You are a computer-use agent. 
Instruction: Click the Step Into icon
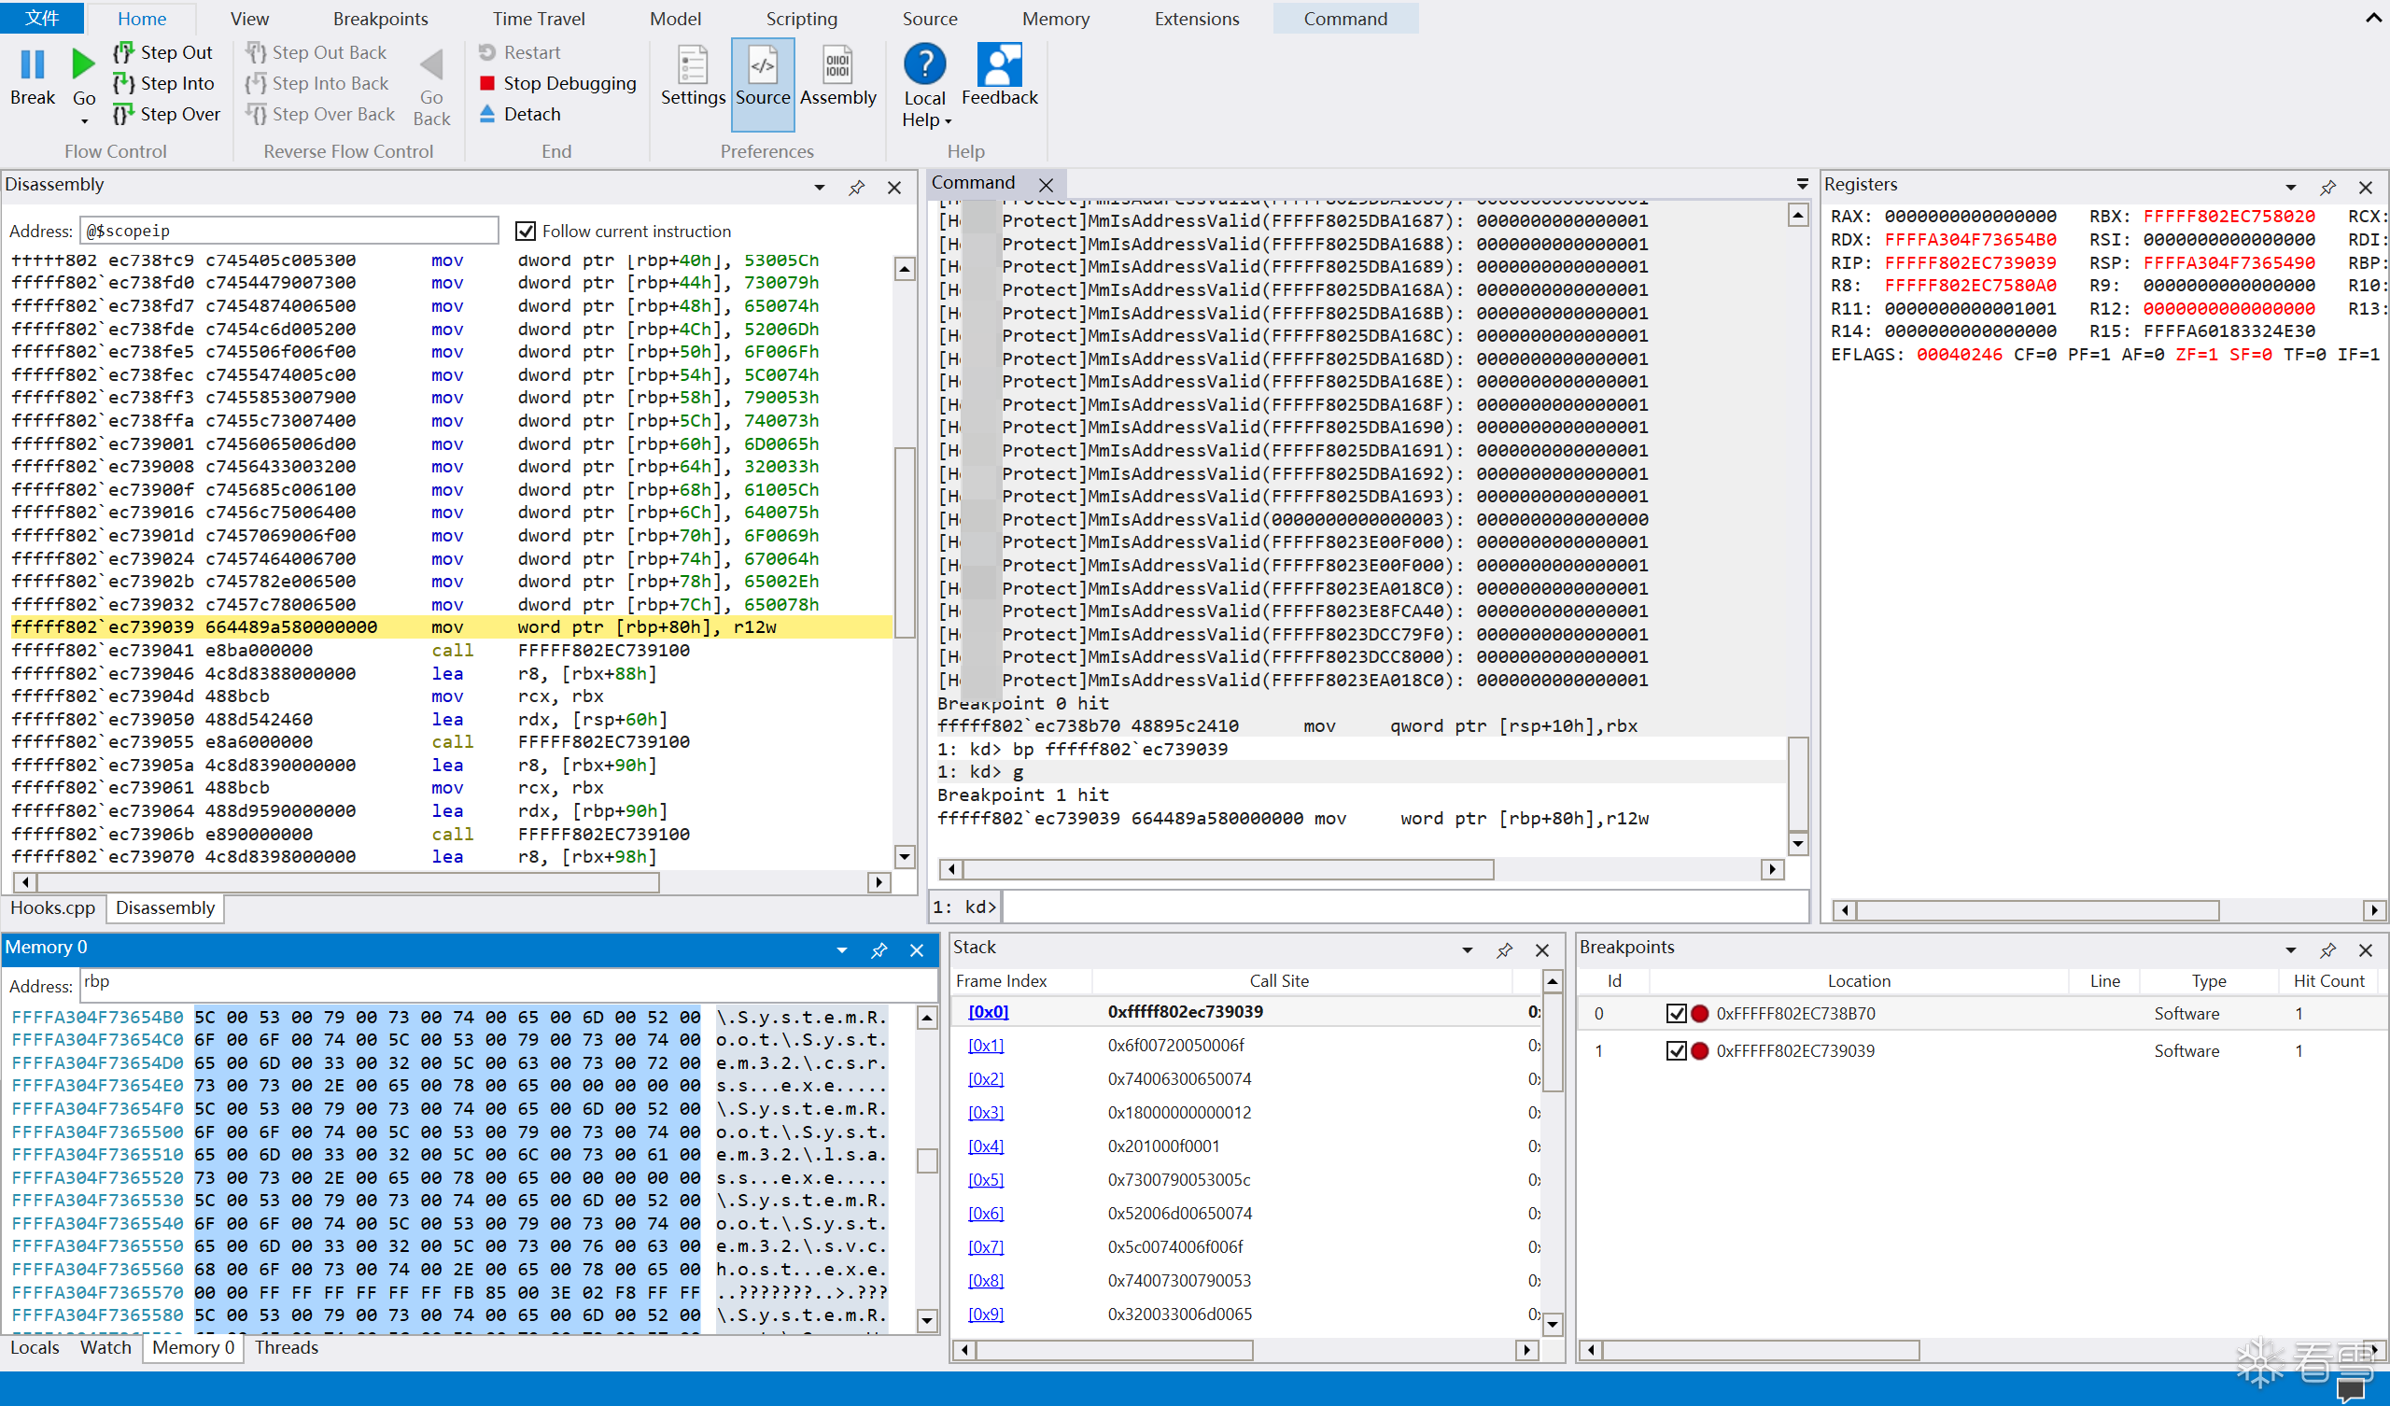pyautogui.click(x=123, y=83)
